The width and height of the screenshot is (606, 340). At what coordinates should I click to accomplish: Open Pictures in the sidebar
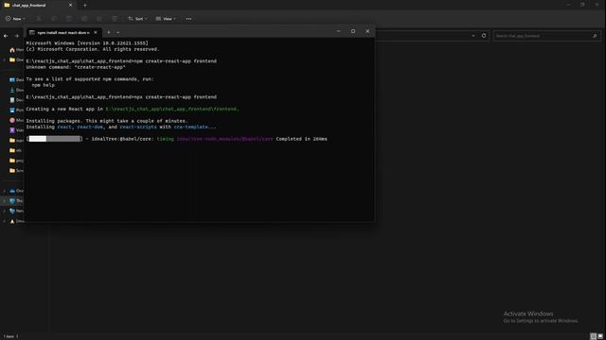16,110
